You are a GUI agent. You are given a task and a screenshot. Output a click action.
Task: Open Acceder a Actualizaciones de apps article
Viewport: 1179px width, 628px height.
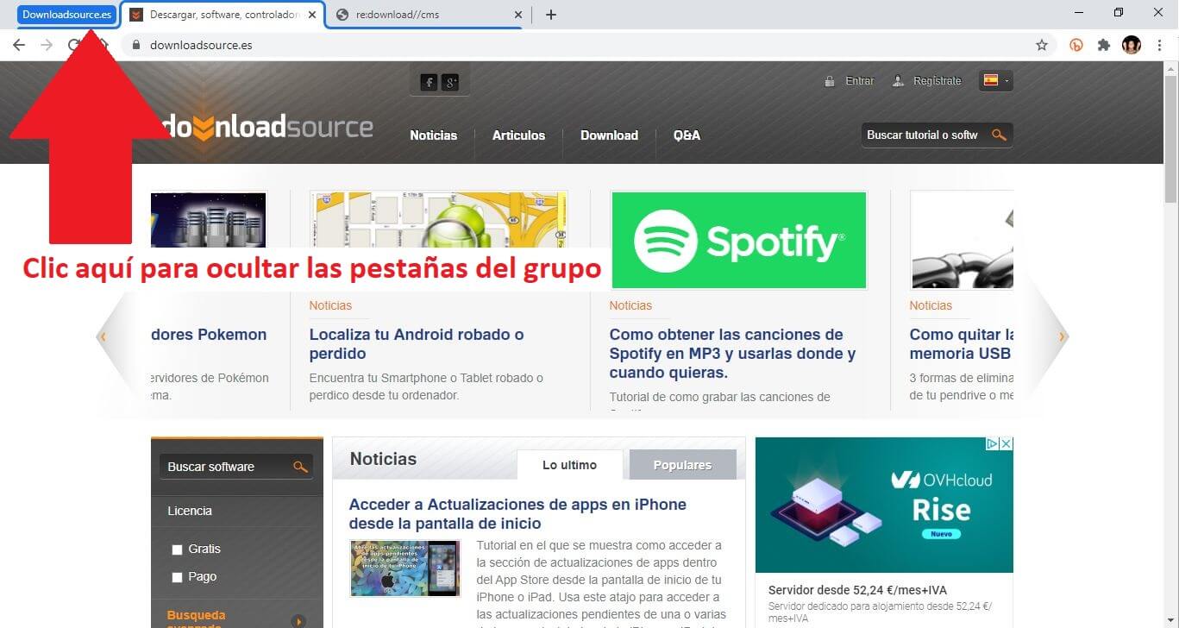tap(517, 514)
